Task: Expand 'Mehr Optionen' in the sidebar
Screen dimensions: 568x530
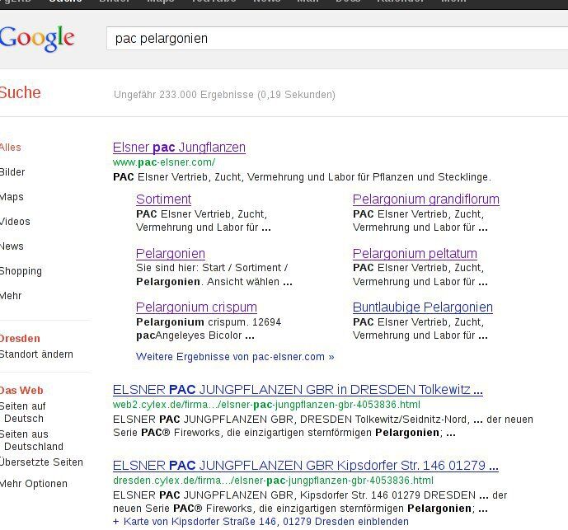Action: point(34,484)
